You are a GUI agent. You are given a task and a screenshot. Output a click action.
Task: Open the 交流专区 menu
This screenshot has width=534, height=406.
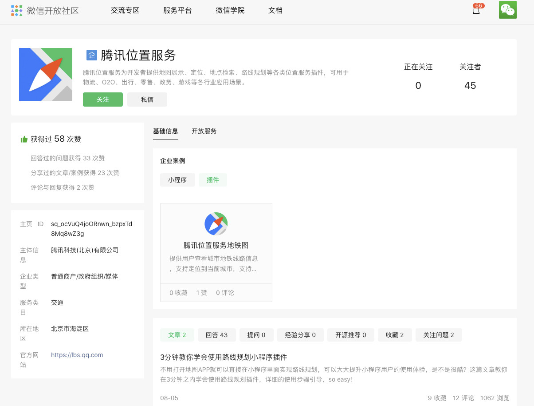tap(125, 10)
